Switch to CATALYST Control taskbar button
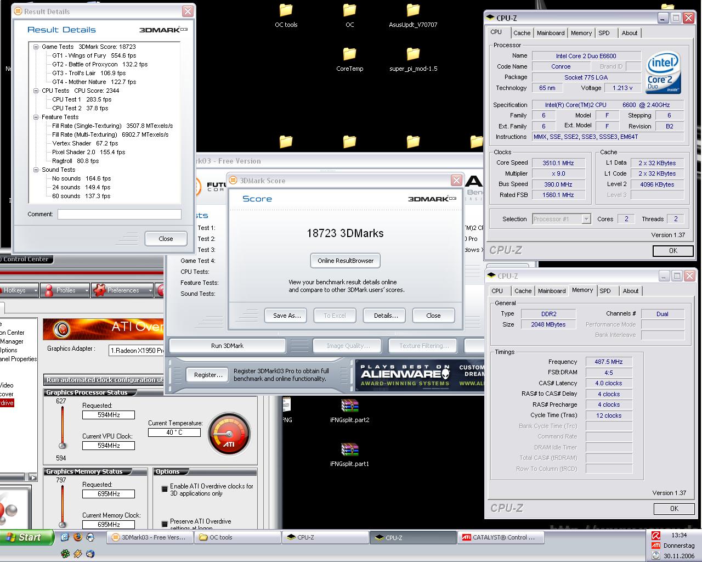The width and height of the screenshot is (702, 562). pyautogui.click(x=501, y=538)
